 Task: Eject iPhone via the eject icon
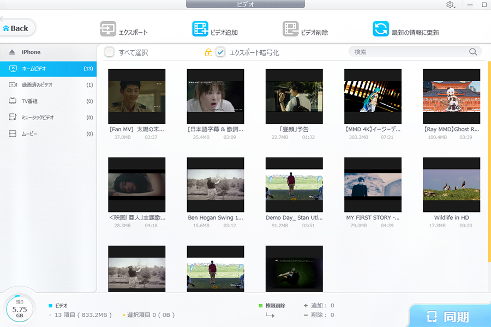coord(12,52)
